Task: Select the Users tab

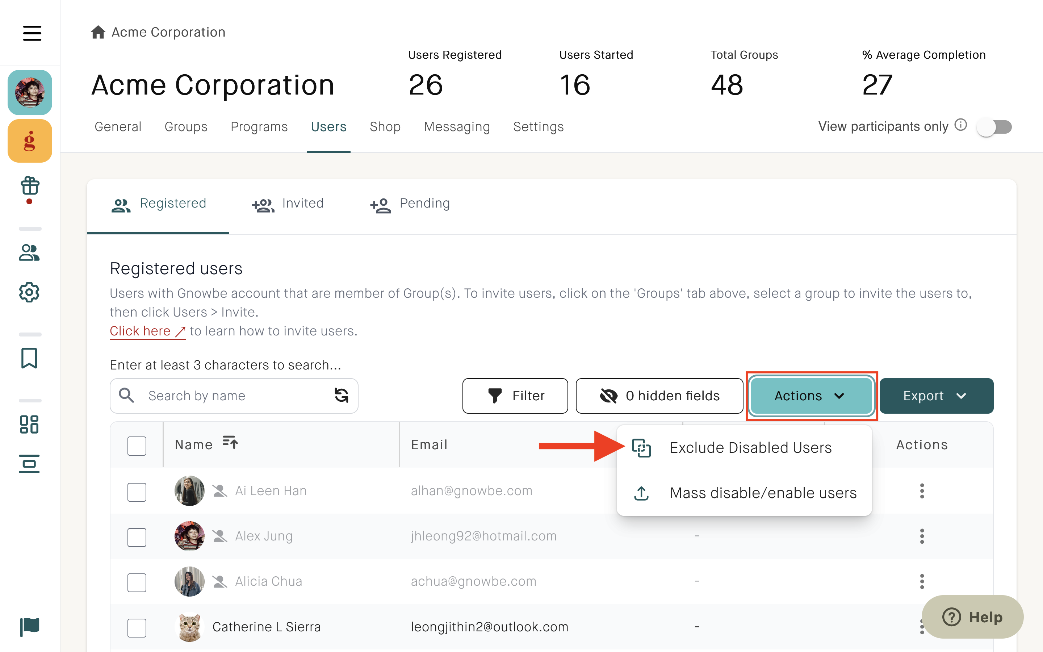Action: (x=328, y=127)
